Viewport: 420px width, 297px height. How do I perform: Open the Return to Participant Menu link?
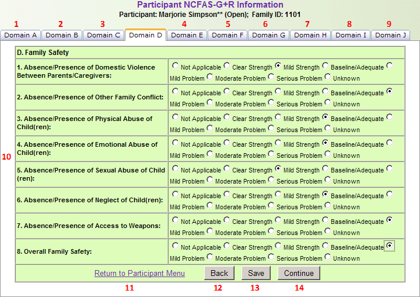tap(139, 273)
